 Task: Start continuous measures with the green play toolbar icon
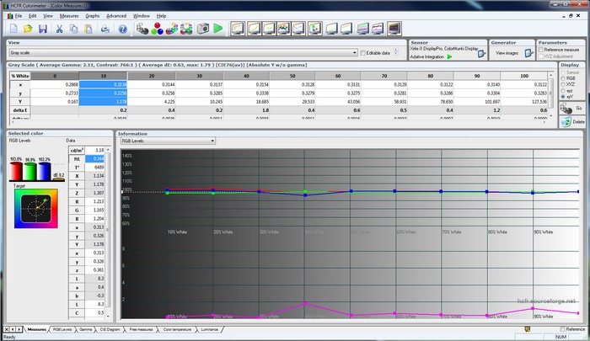click(218, 29)
